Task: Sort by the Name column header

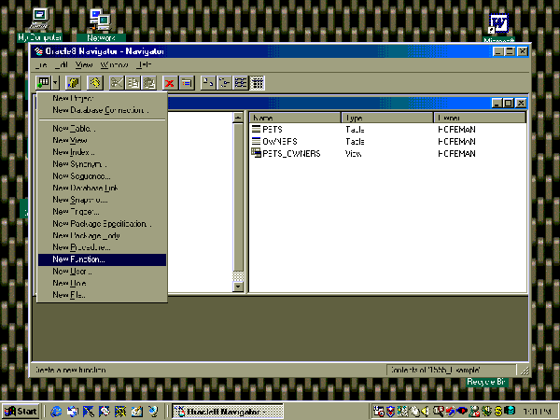Action: click(x=295, y=118)
